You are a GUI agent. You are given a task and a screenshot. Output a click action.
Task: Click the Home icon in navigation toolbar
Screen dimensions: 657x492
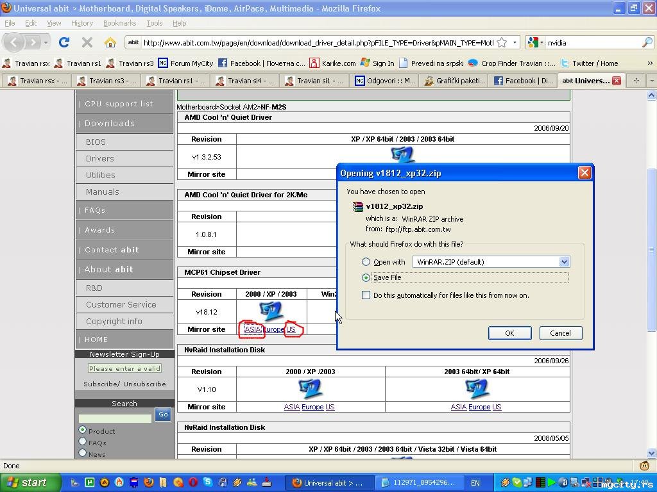coord(110,42)
